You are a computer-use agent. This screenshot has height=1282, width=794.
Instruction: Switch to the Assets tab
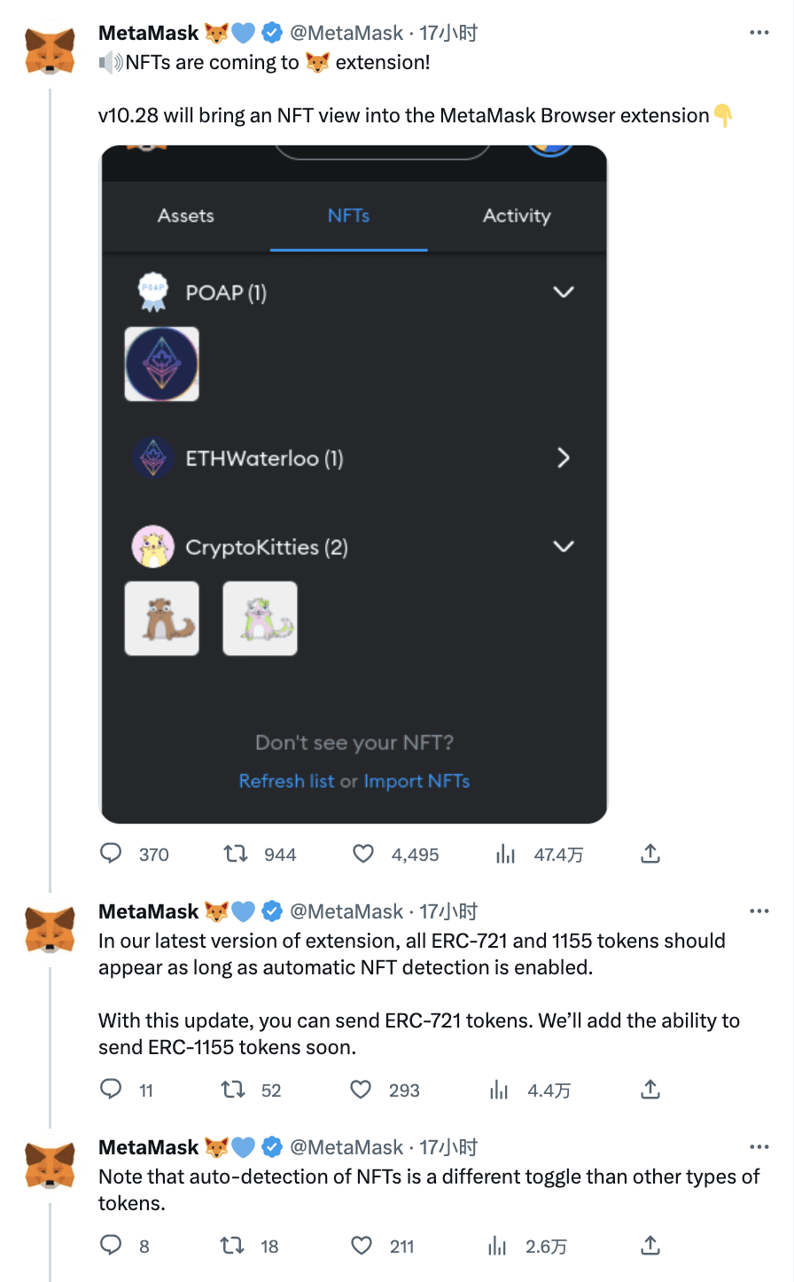coord(185,215)
